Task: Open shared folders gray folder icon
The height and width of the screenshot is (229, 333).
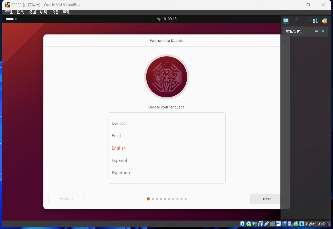Action: 272,224
